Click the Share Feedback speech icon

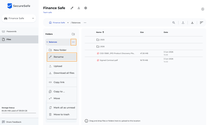tap(3, 122)
